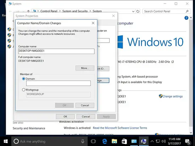This screenshot has width=195, height=146.
Task: Click OK in System Properties window
Action: [65, 117]
